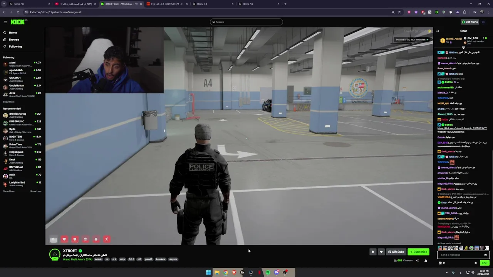Share the XTROET stream
493x277 pixels.
[417, 260]
